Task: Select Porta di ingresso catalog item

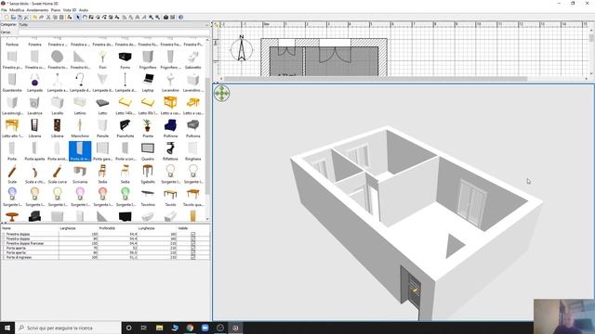Action: 80,151
